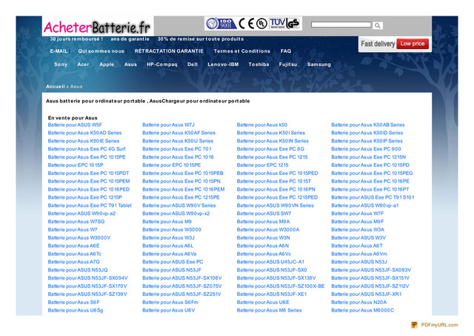Click the TUV certification badge
The width and height of the screenshot is (474, 336).
pos(277,23)
